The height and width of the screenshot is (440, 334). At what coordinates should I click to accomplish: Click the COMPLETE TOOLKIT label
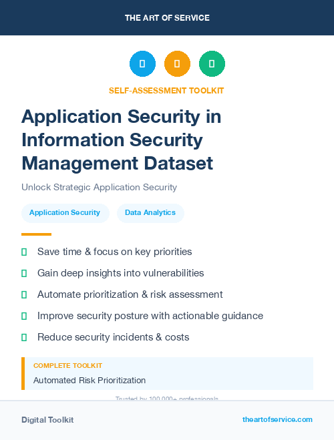click(67, 366)
